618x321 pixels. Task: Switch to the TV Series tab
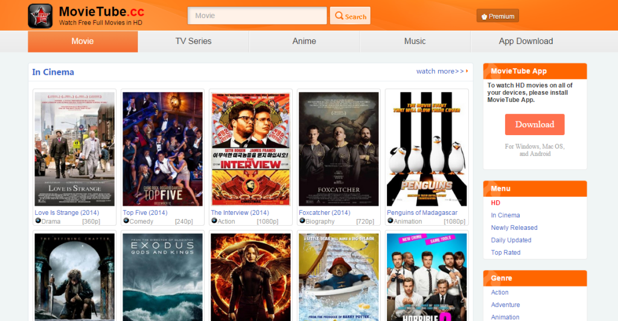point(194,42)
